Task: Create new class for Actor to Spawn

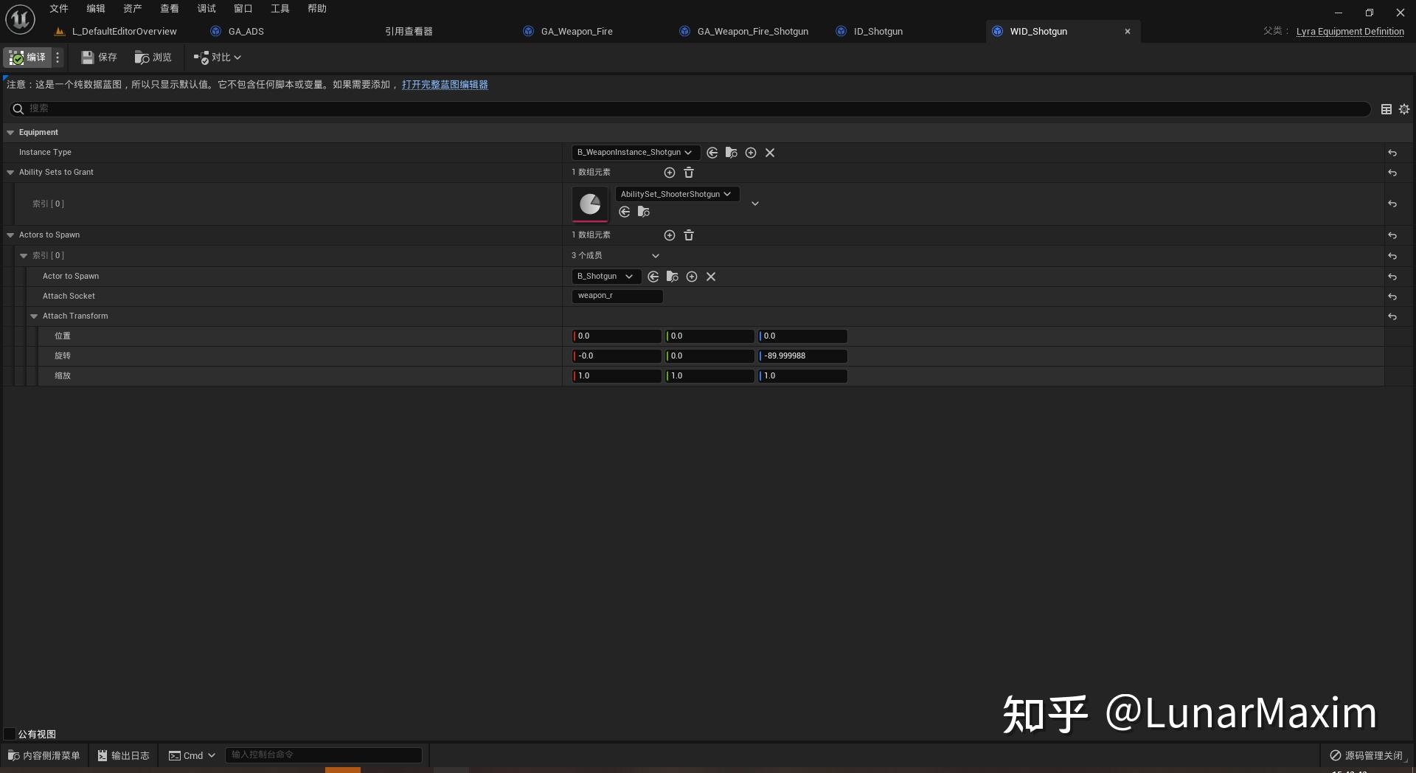Action: (x=692, y=277)
